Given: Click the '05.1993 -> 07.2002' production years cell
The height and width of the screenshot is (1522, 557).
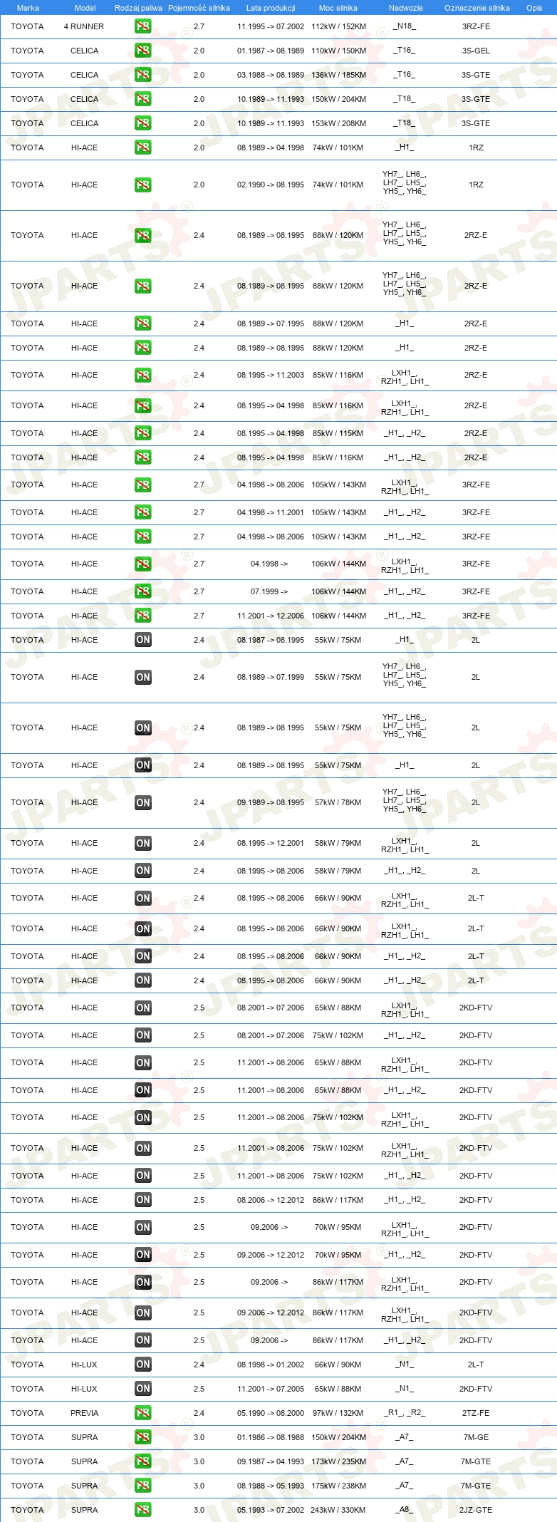Looking at the screenshot, I should (x=271, y=1510).
